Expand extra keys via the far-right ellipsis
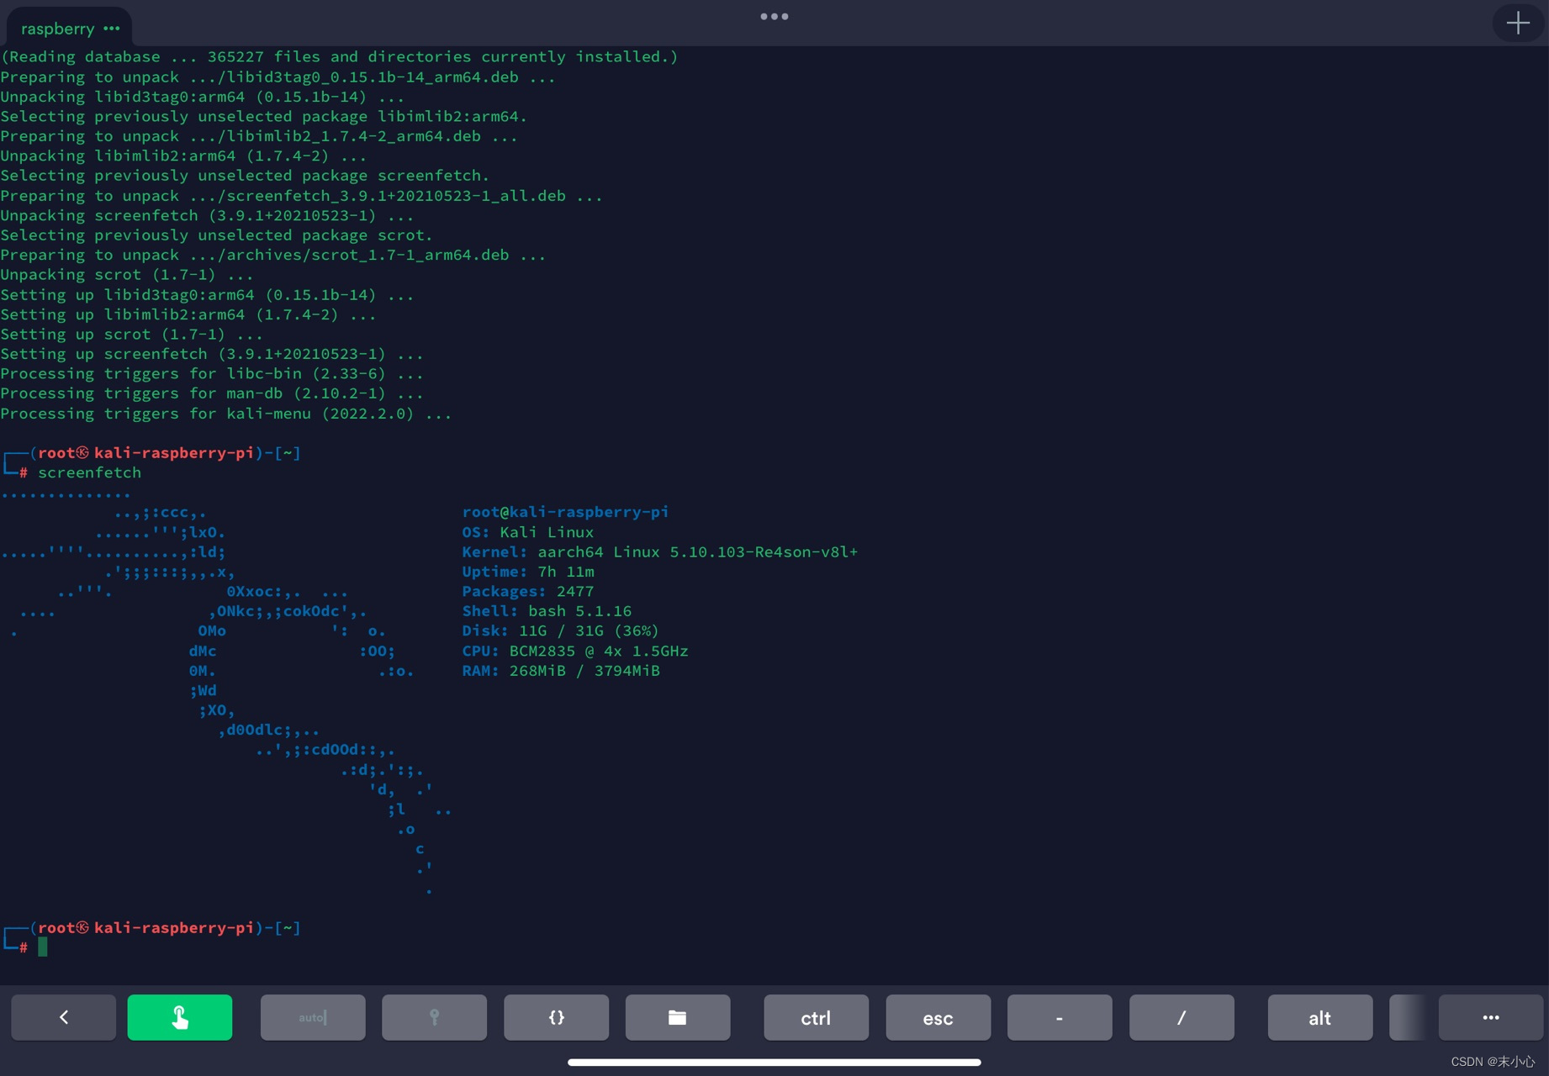1549x1076 pixels. click(x=1491, y=1017)
